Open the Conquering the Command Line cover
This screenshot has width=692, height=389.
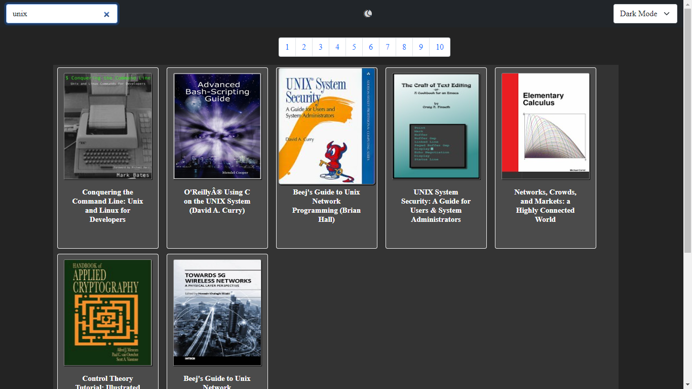tap(108, 126)
